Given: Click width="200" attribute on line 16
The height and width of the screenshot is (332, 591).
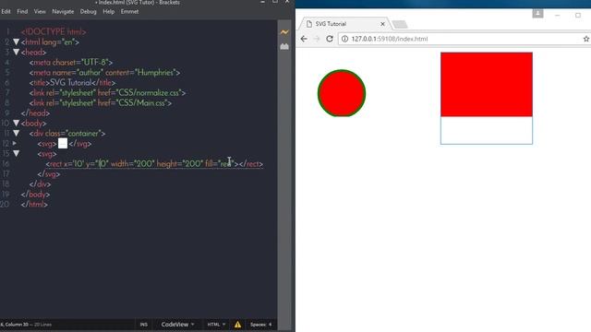Looking at the screenshot, I should pos(132,164).
